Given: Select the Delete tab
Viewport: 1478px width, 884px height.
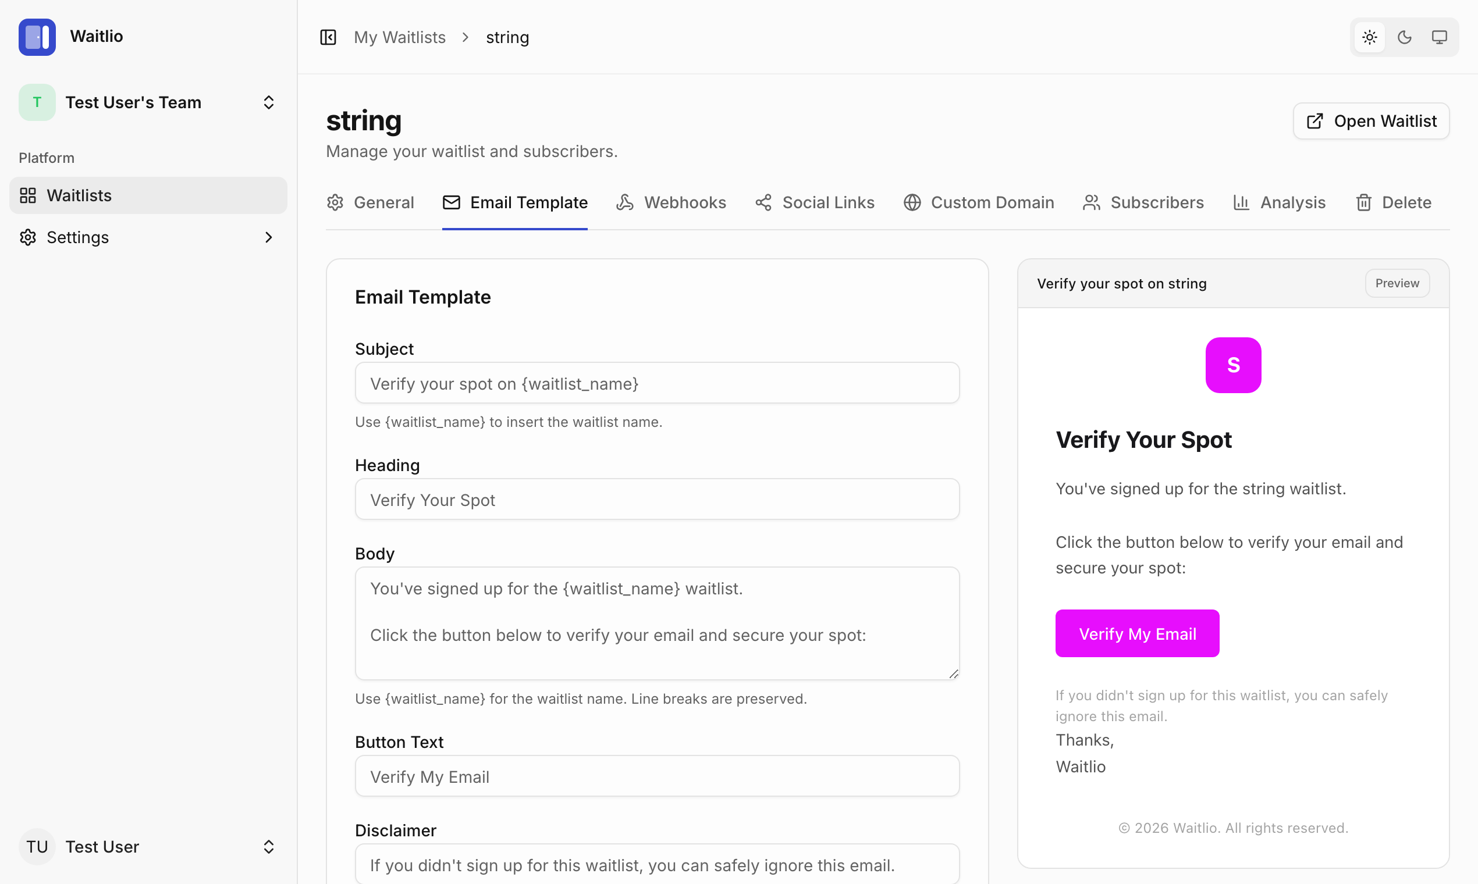Looking at the screenshot, I should tap(1394, 202).
